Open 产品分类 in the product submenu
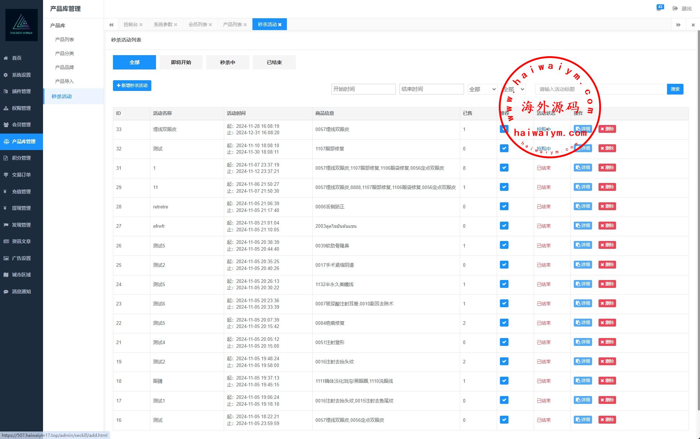The height and width of the screenshot is (439, 700). [x=65, y=53]
